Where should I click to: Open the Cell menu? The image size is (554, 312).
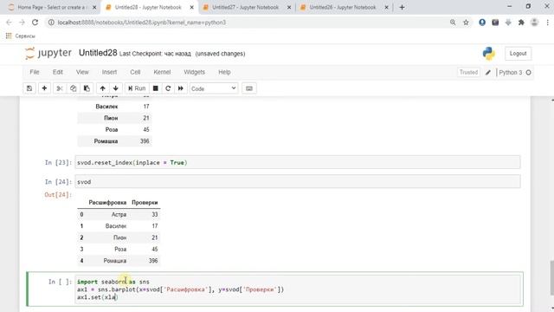(135, 72)
